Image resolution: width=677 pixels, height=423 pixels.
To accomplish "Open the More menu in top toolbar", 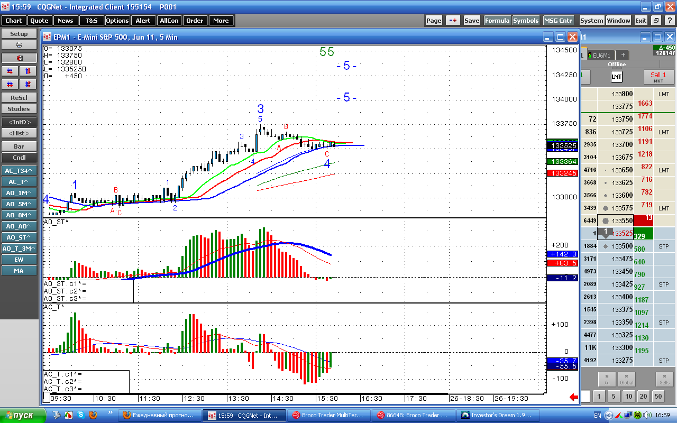I will click(221, 21).
